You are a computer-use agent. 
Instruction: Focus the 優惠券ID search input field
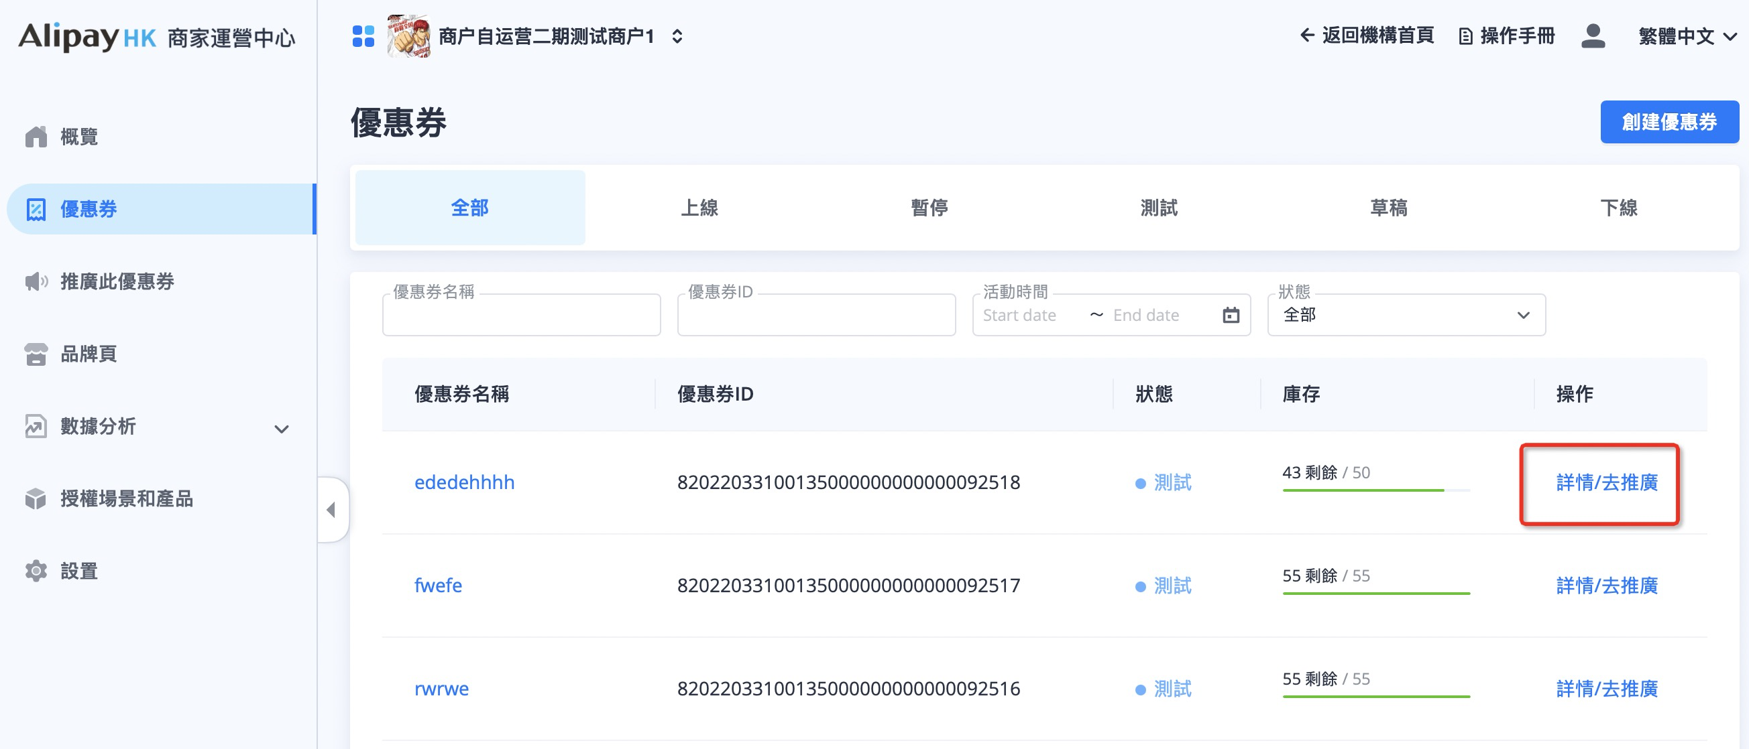816,316
